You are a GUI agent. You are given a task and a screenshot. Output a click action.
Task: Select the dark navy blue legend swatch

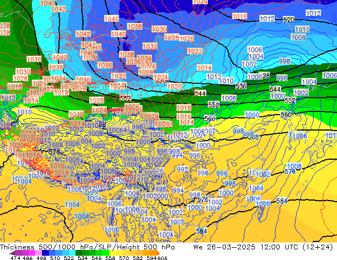[45, 253]
